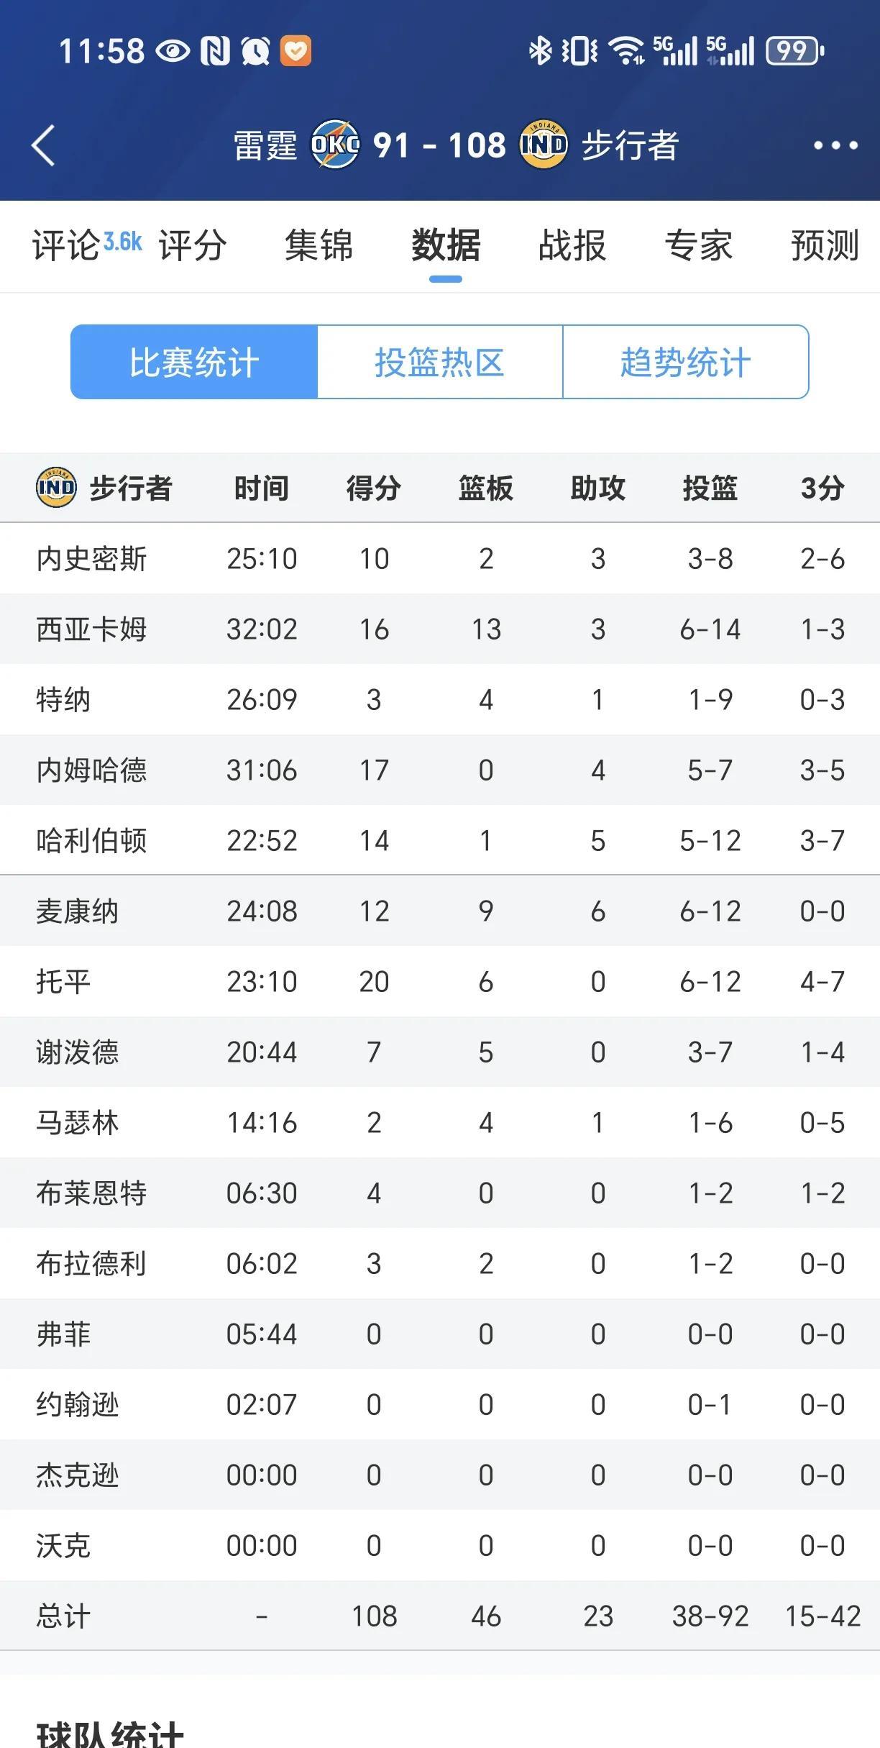Tap the Pacers logo in stats table
This screenshot has width=880, height=1748.
56,488
